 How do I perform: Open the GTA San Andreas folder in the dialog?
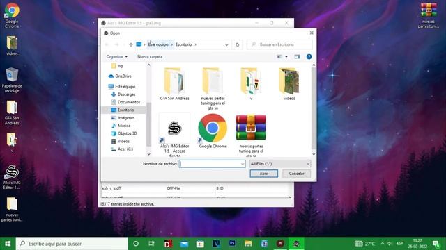(x=174, y=84)
